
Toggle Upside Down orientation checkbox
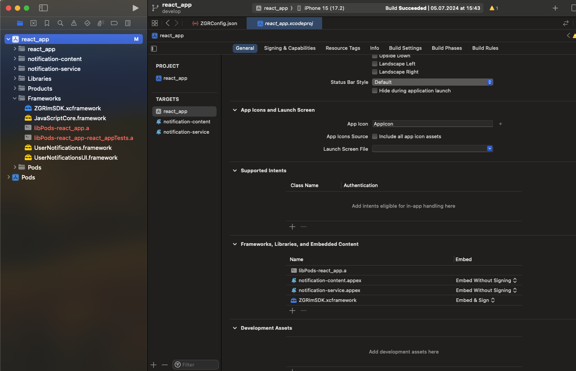(x=375, y=56)
